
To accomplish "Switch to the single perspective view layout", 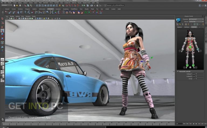I will (2, 60).
